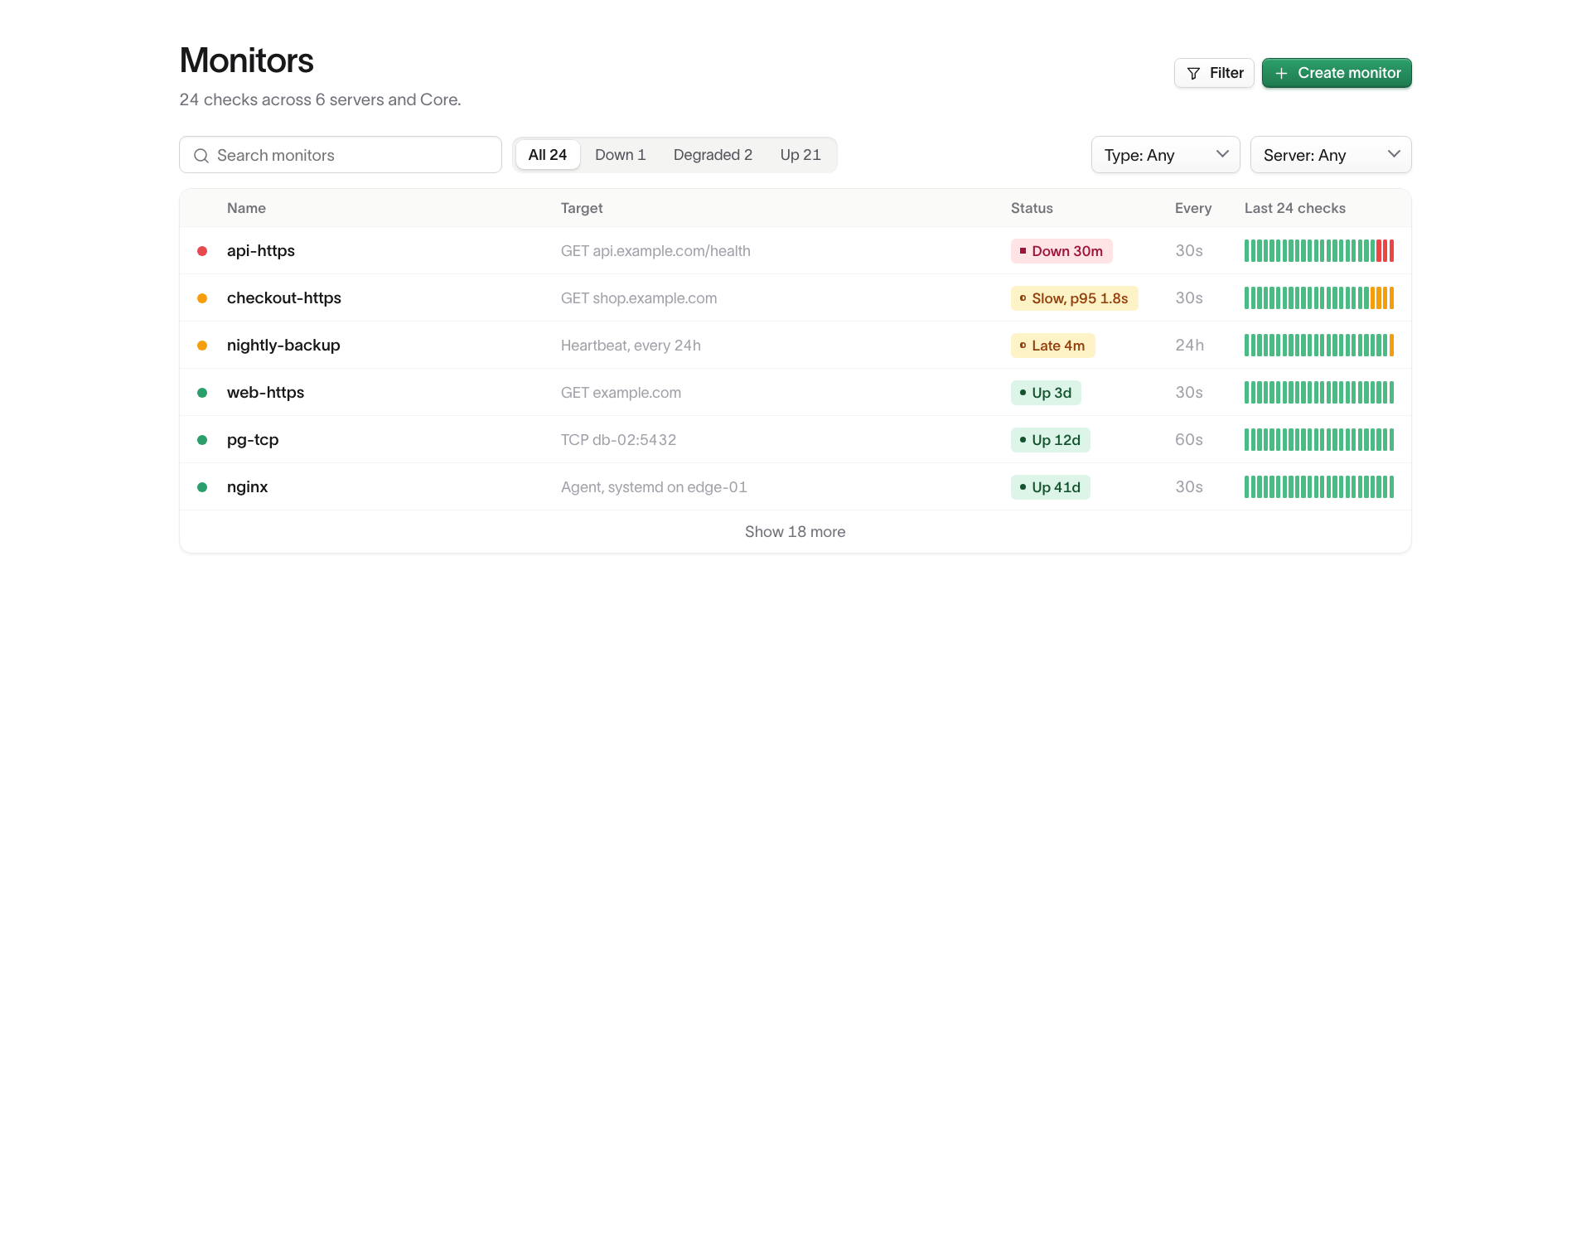1591x1243 pixels.
Task: Click the red status dot beside api-https
Action: [x=202, y=251]
